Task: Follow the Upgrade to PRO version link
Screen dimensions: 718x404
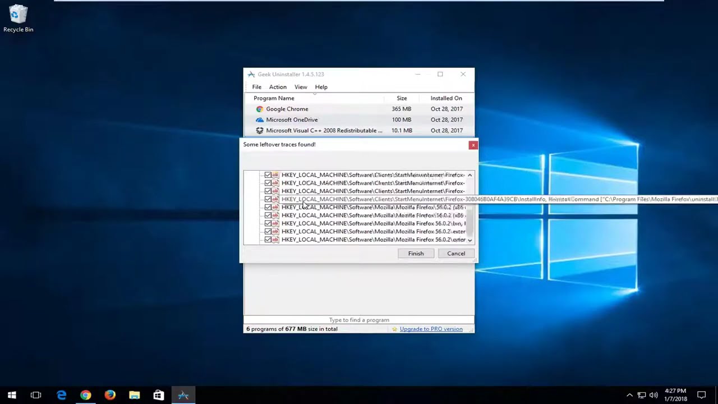Action: tap(431, 329)
